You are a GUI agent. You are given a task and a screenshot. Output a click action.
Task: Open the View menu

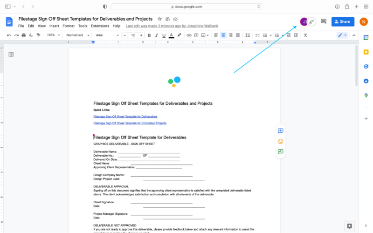(x=41, y=26)
